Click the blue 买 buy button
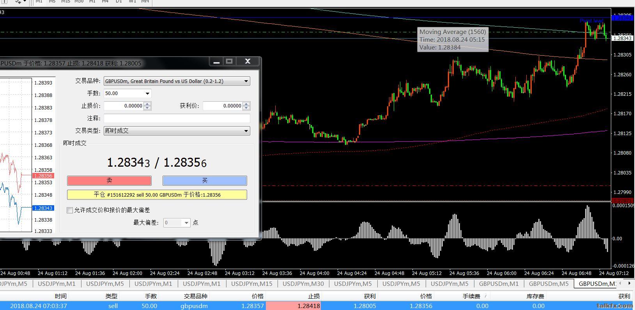Image resolution: width=635 pixels, height=310 pixels. [x=205, y=181]
